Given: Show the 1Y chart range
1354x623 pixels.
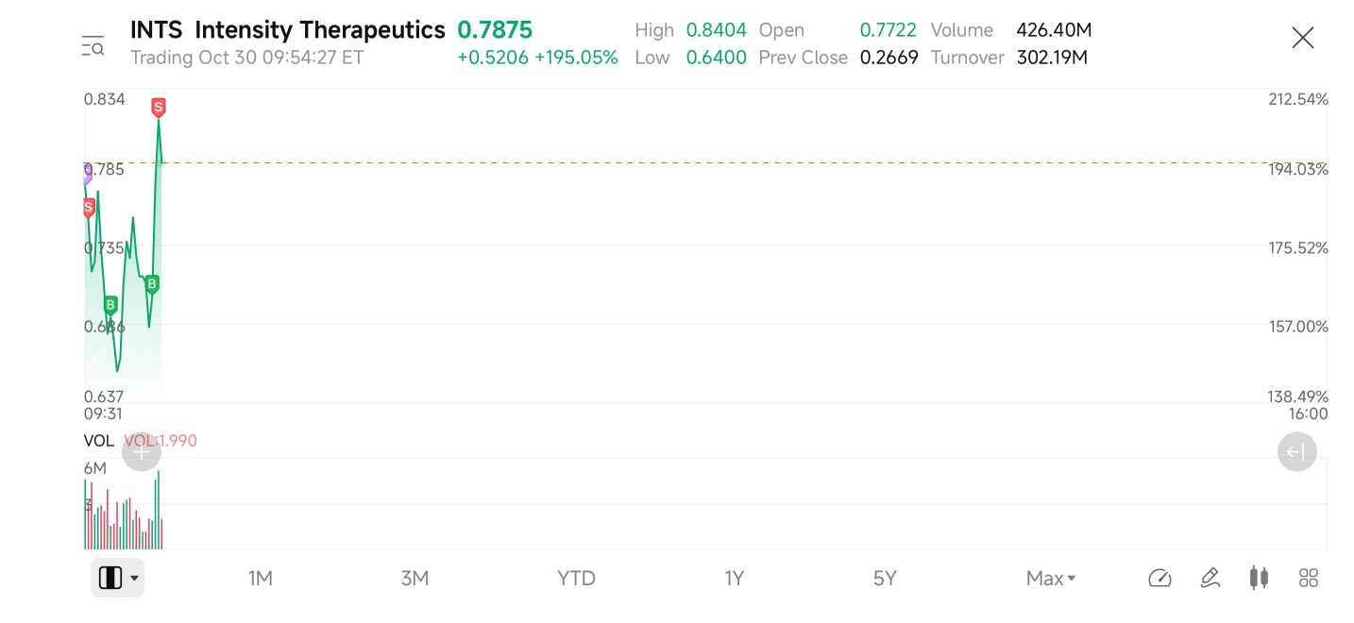Looking at the screenshot, I should point(734,578).
